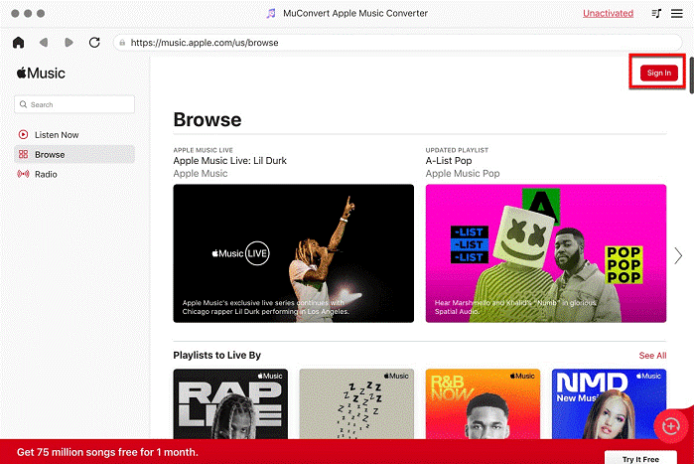Open the Apple Music Live: Lil Durk thumbnail
This screenshot has width=695, height=464.
[x=293, y=252]
